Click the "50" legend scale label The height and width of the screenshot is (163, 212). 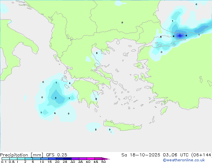[103, 162]
